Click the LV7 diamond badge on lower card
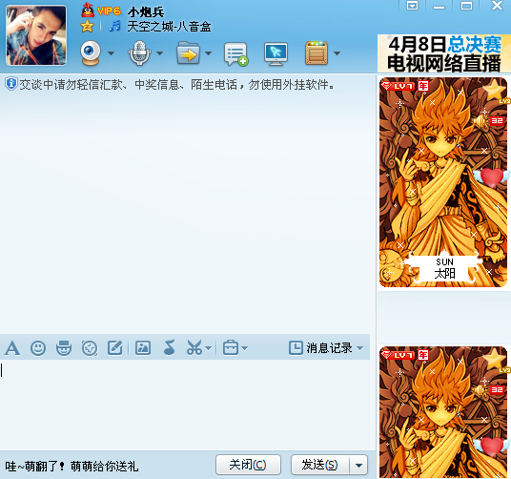The height and width of the screenshot is (479, 511). click(x=398, y=355)
